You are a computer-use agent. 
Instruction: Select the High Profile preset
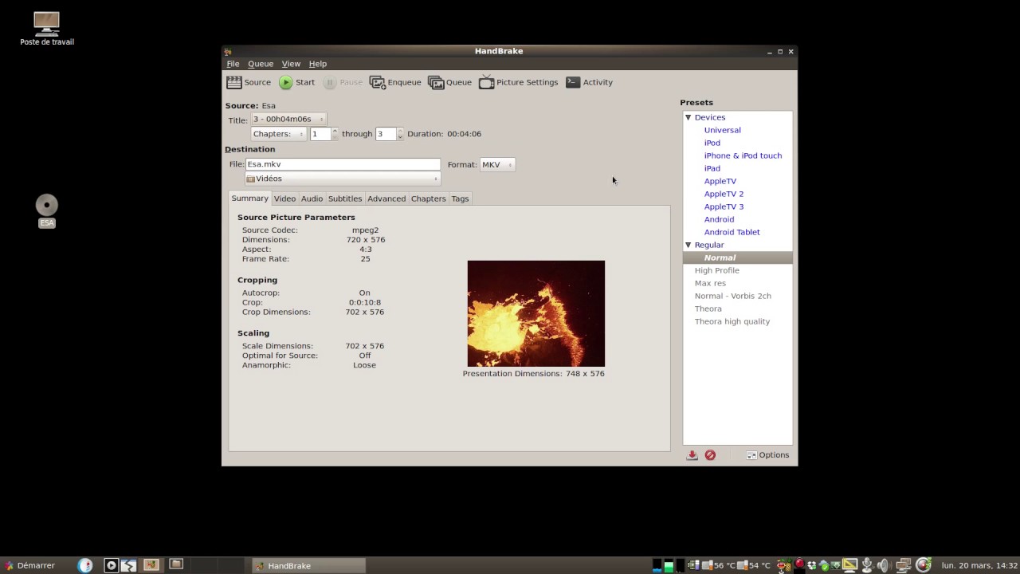pyautogui.click(x=717, y=270)
